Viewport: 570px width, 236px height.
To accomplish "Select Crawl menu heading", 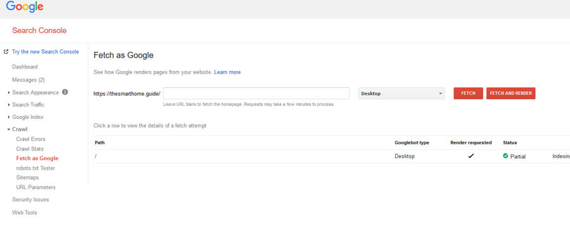I will pyautogui.click(x=20, y=129).
